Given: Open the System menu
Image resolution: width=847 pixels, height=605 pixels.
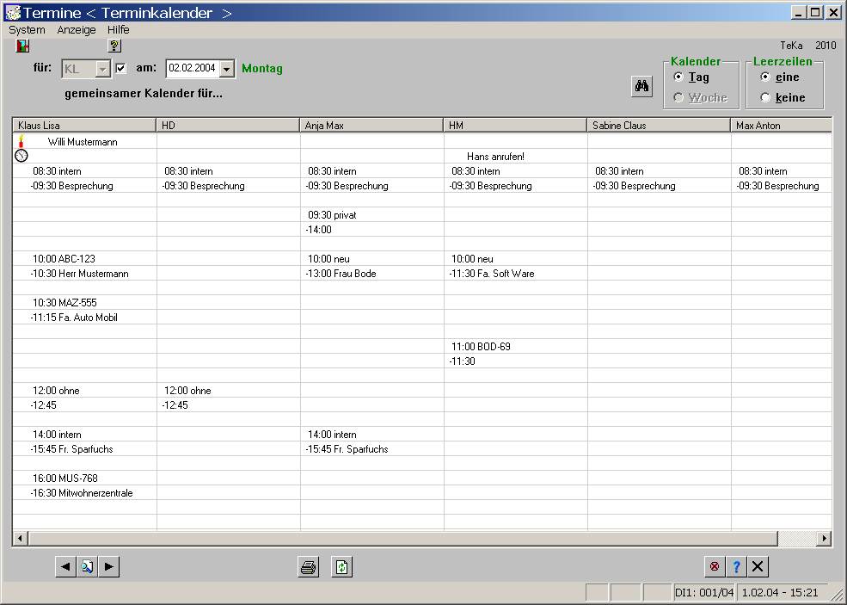Looking at the screenshot, I should point(27,29).
